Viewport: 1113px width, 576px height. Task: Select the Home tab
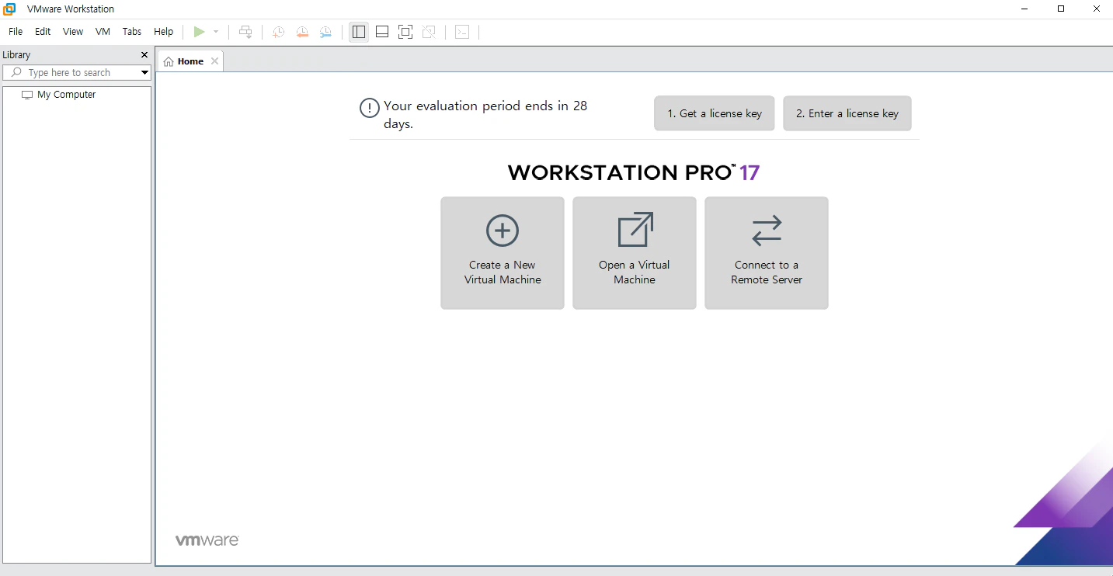[x=190, y=61]
